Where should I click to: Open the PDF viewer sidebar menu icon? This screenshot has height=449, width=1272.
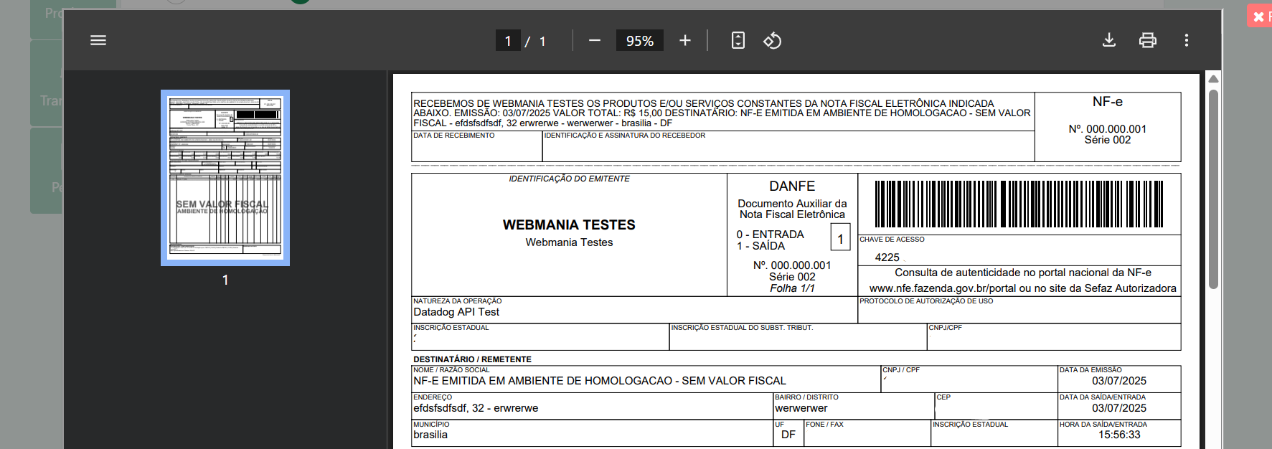98,40
